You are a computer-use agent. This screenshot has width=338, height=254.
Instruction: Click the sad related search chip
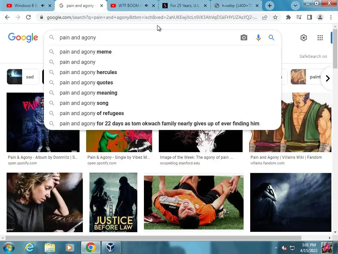point(23,77)
